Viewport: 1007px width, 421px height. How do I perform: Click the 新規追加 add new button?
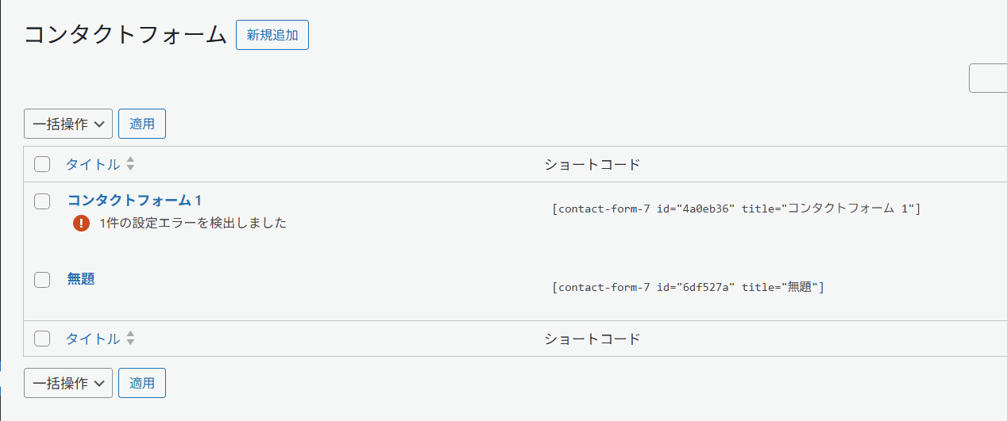[272, 35]
